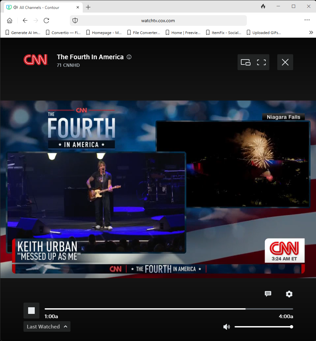Mute the audio speaker icon

[x=226, y=327]
